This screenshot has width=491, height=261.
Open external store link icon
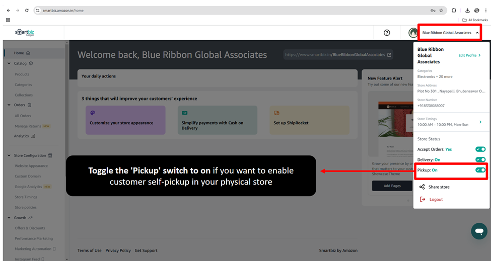point(389,55)
